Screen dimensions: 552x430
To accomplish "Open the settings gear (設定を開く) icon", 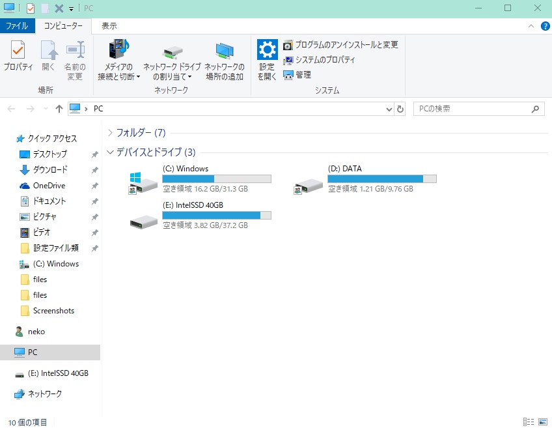I will [x=267, y=59].
